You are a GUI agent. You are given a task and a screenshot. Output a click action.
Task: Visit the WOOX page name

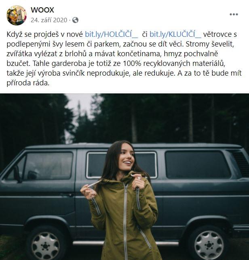click(42, 10)
